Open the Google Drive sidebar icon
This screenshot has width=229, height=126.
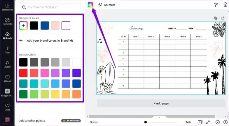7,93
